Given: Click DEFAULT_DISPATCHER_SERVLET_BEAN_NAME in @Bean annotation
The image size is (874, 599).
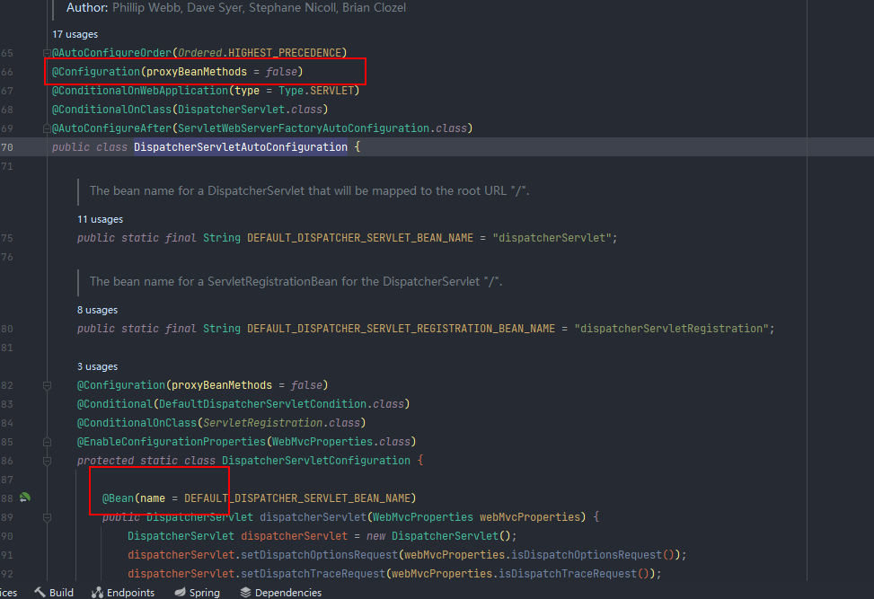Looking at the screenshot, I should [297, 498].
